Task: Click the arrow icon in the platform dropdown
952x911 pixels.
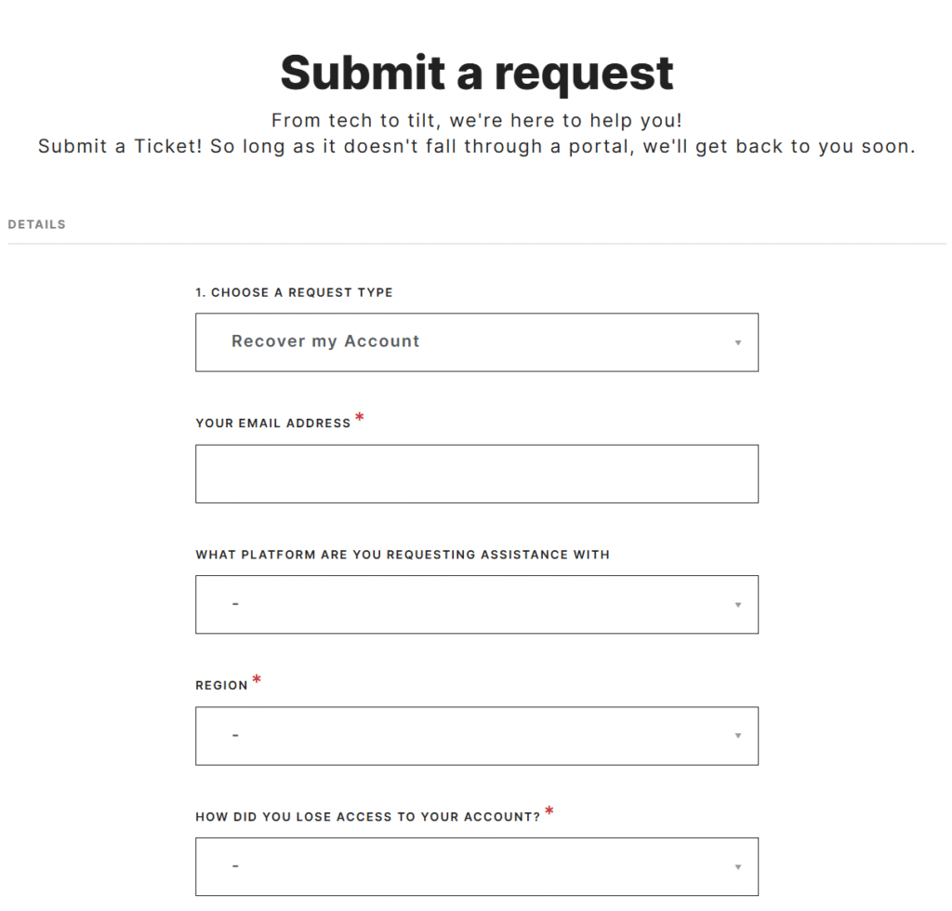Action: 738,605
